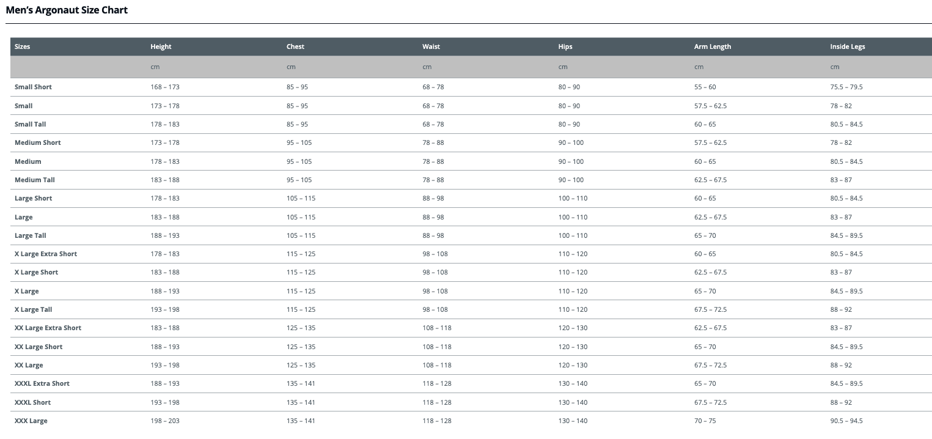Image resolution: width=932 pixels, height=439 pixels.
Task: Click waist 68 – 78 in Small Tall row
Action: coord(433,124)
